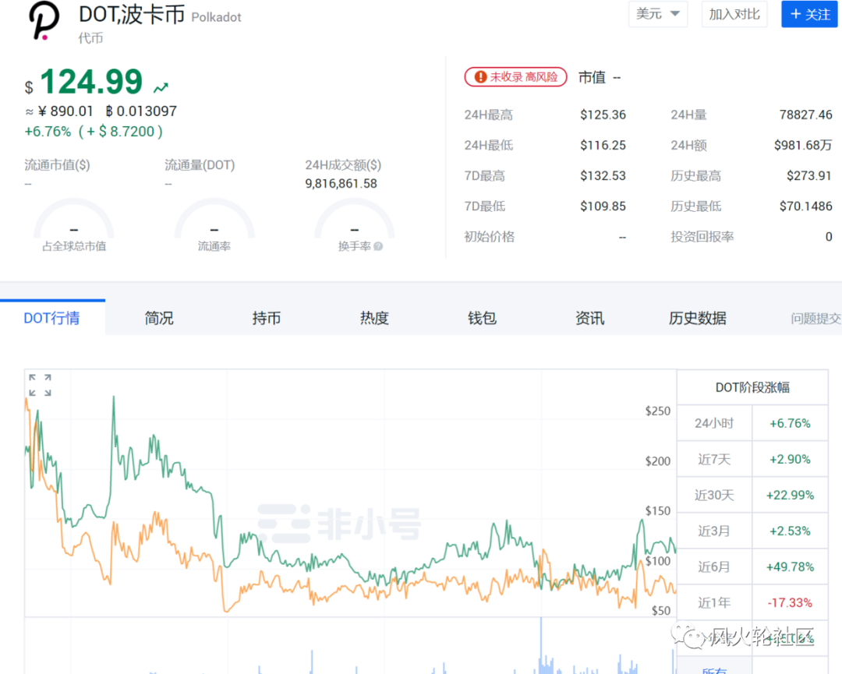Click the $250 axis label
Image resolution: width=842 pixels, height=674 pixels.
tap(658, 411)
